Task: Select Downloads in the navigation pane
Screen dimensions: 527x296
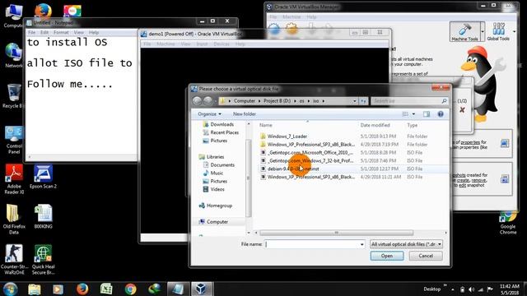Action: tap(222, 124)
